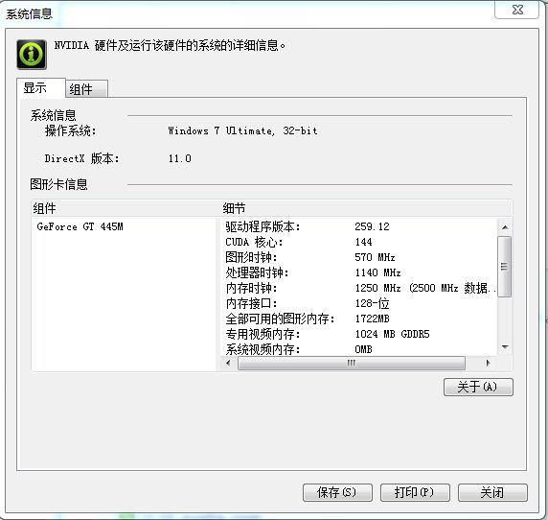Click the 关闭 button
Image resolution: width=548 pixels, height=520 pixels.
tap(492, 492)
